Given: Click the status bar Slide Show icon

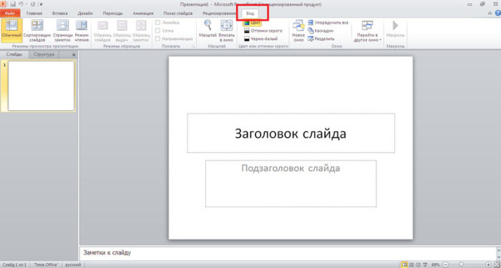Looking at the screenshot, I should pos(425,265).
